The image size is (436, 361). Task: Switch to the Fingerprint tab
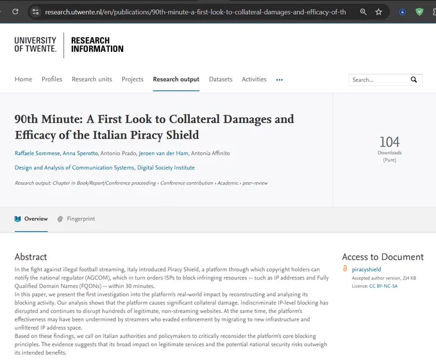tap(76, 219)
